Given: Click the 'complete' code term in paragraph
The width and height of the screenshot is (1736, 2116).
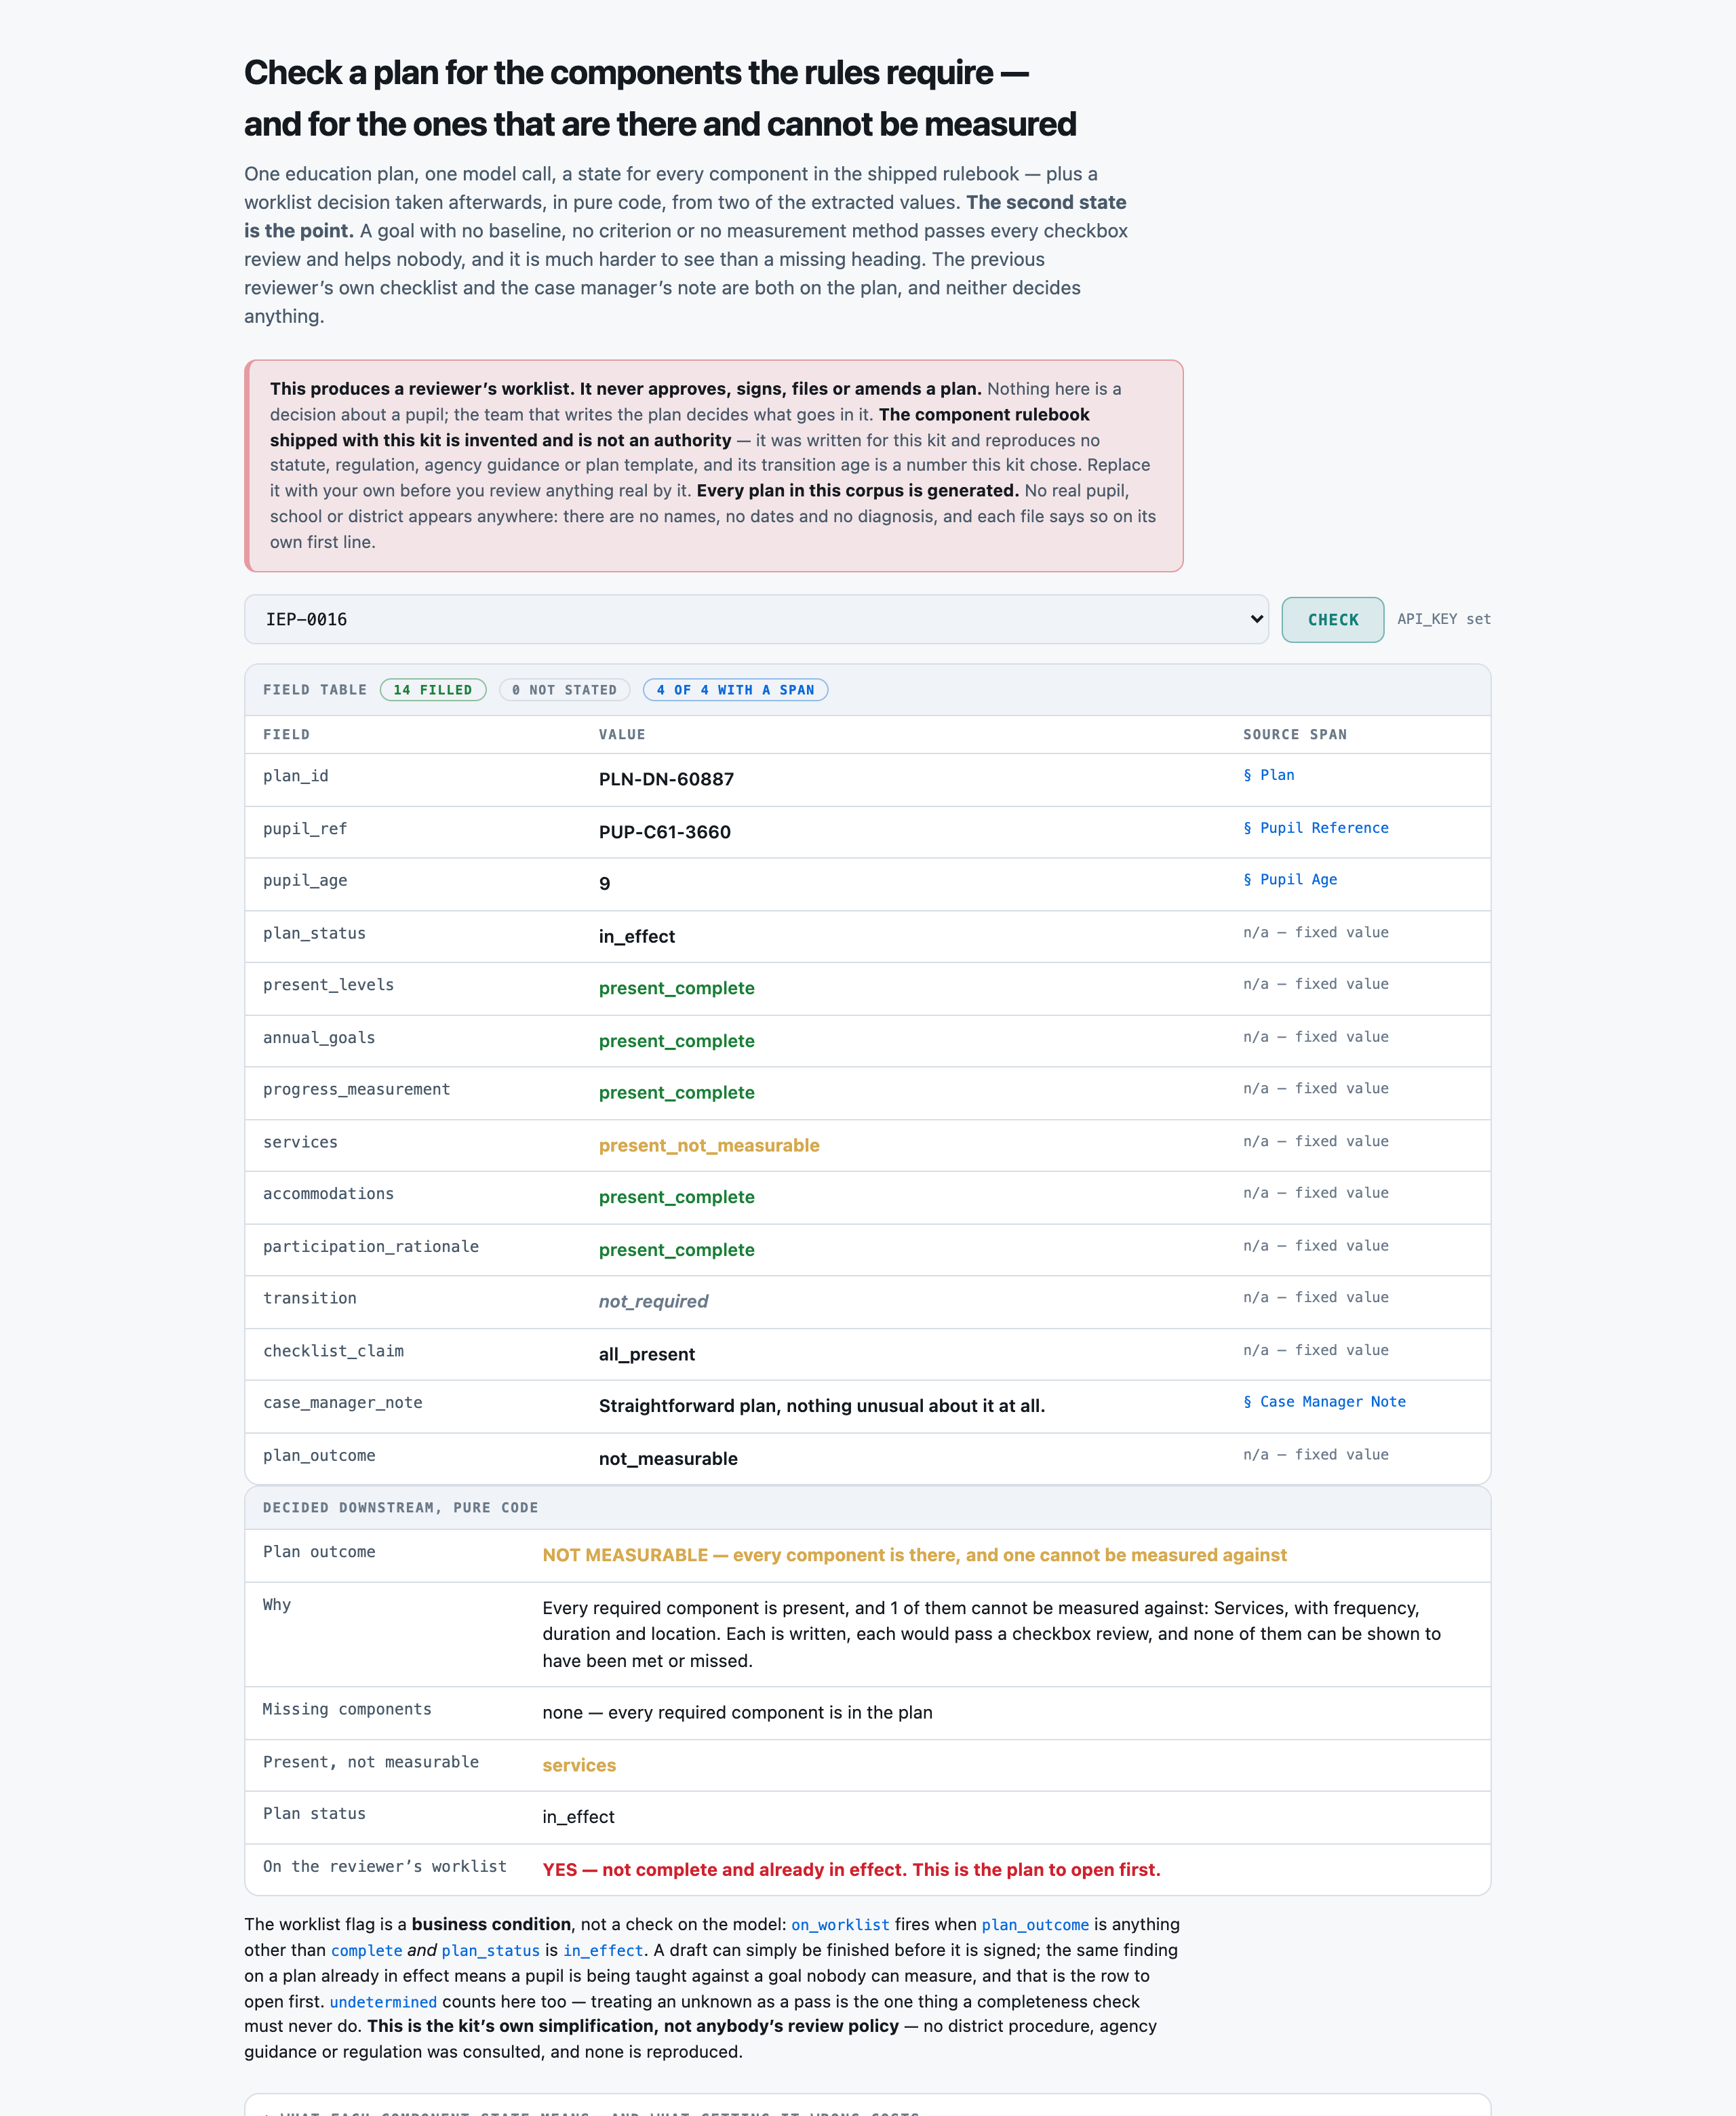Looking at the screenshot, I should coord(366,1951).
